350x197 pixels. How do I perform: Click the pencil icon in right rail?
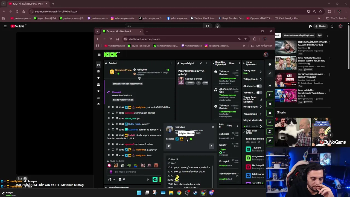click(x=270, y=74)
